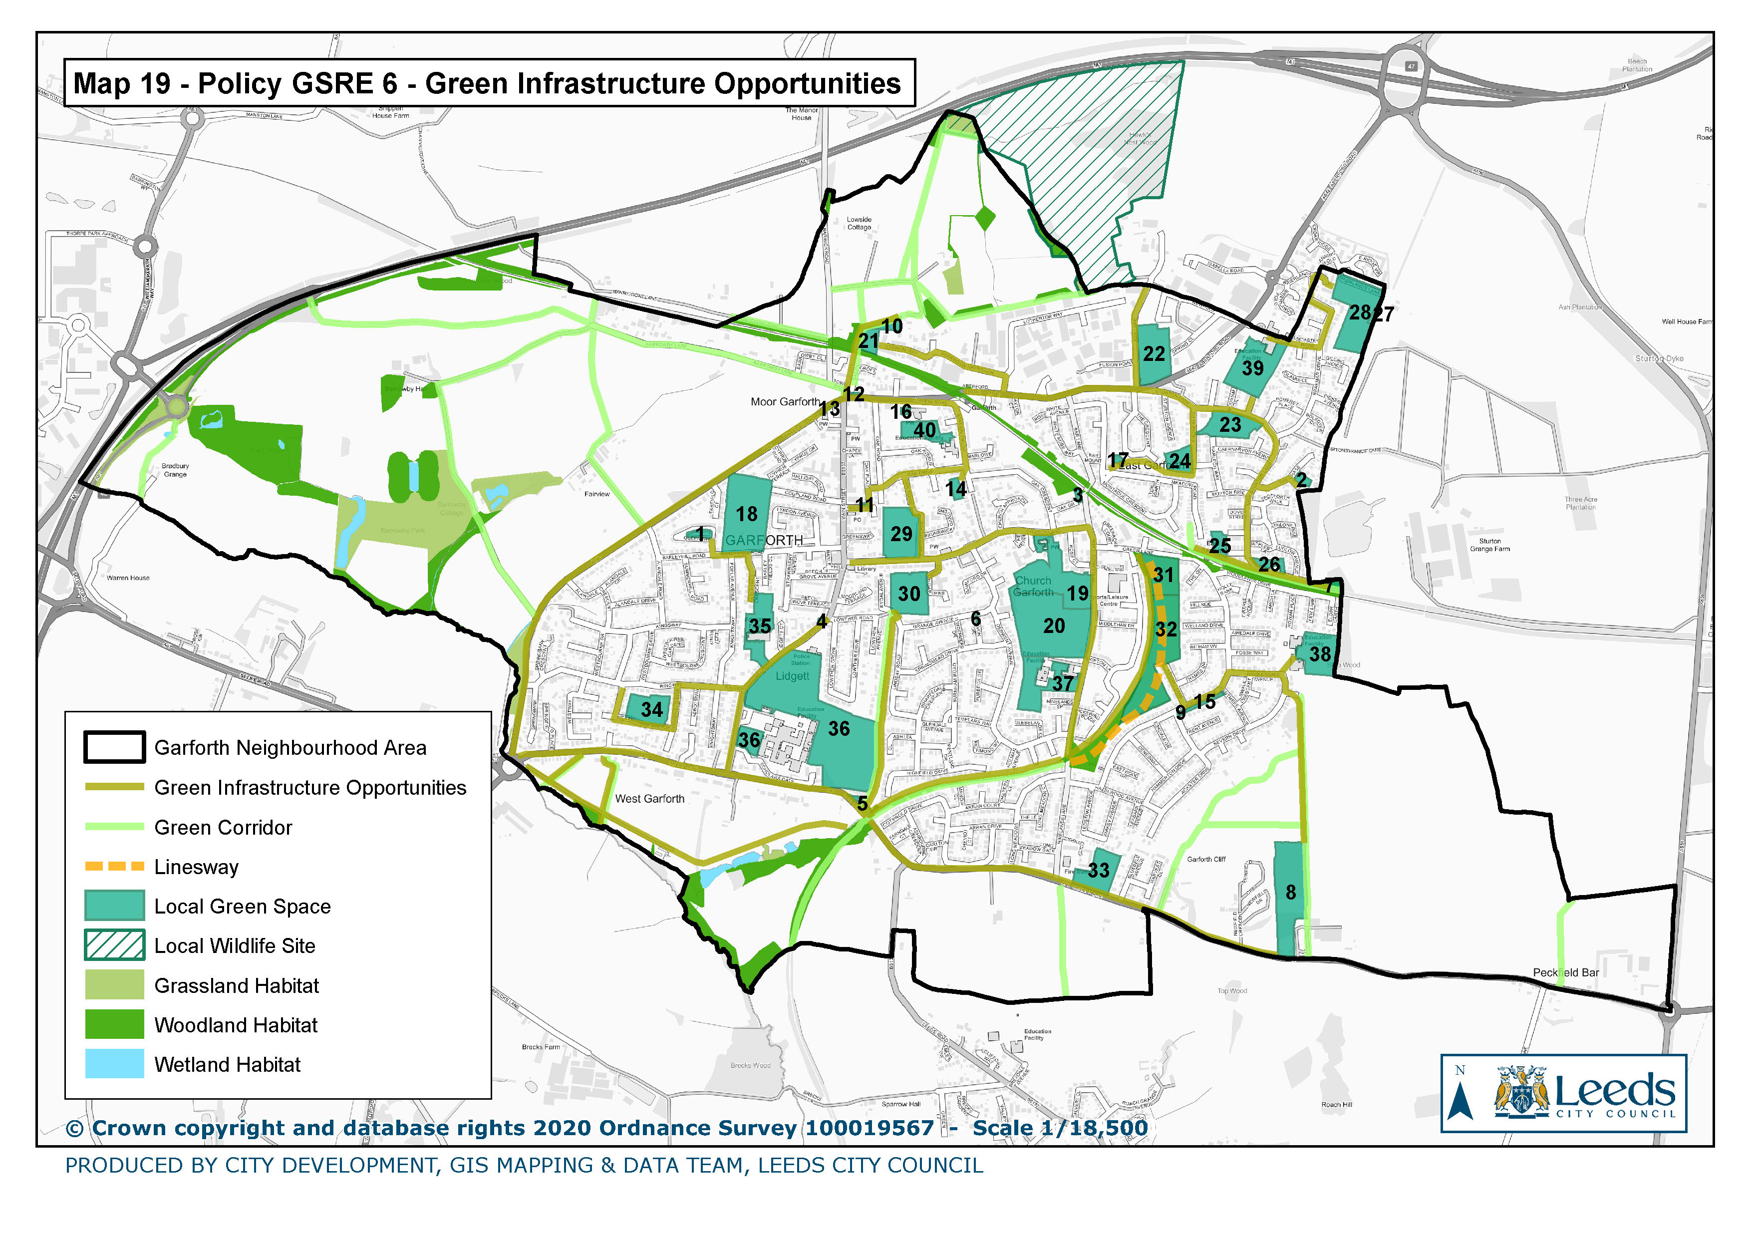Click the Leeds City Council logo

[1585, 1093]
